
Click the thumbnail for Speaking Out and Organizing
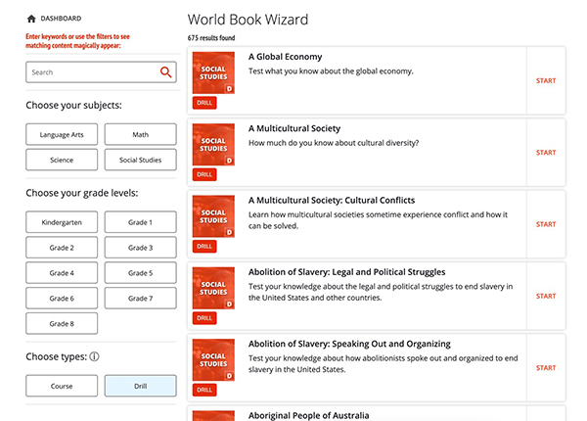[x=213, y=360]
